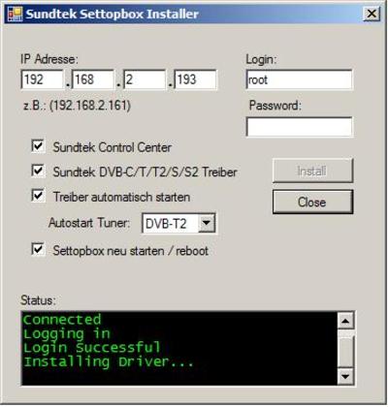Viewport: 388px width, 407px height.
Task: Select the second IP octet field 168
Action: [93, 79]
